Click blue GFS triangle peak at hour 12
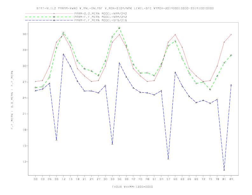The image size is (252, 195). (64, 54)
